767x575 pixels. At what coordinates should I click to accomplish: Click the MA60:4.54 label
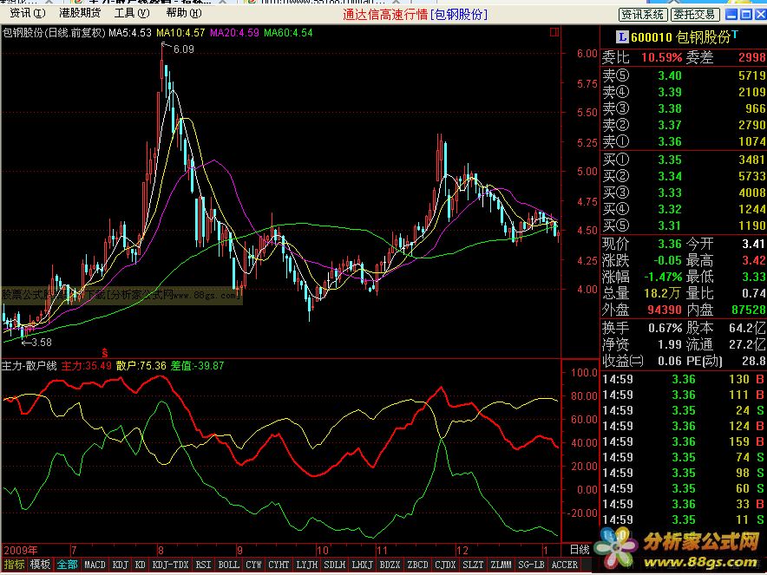coord(289,33)
